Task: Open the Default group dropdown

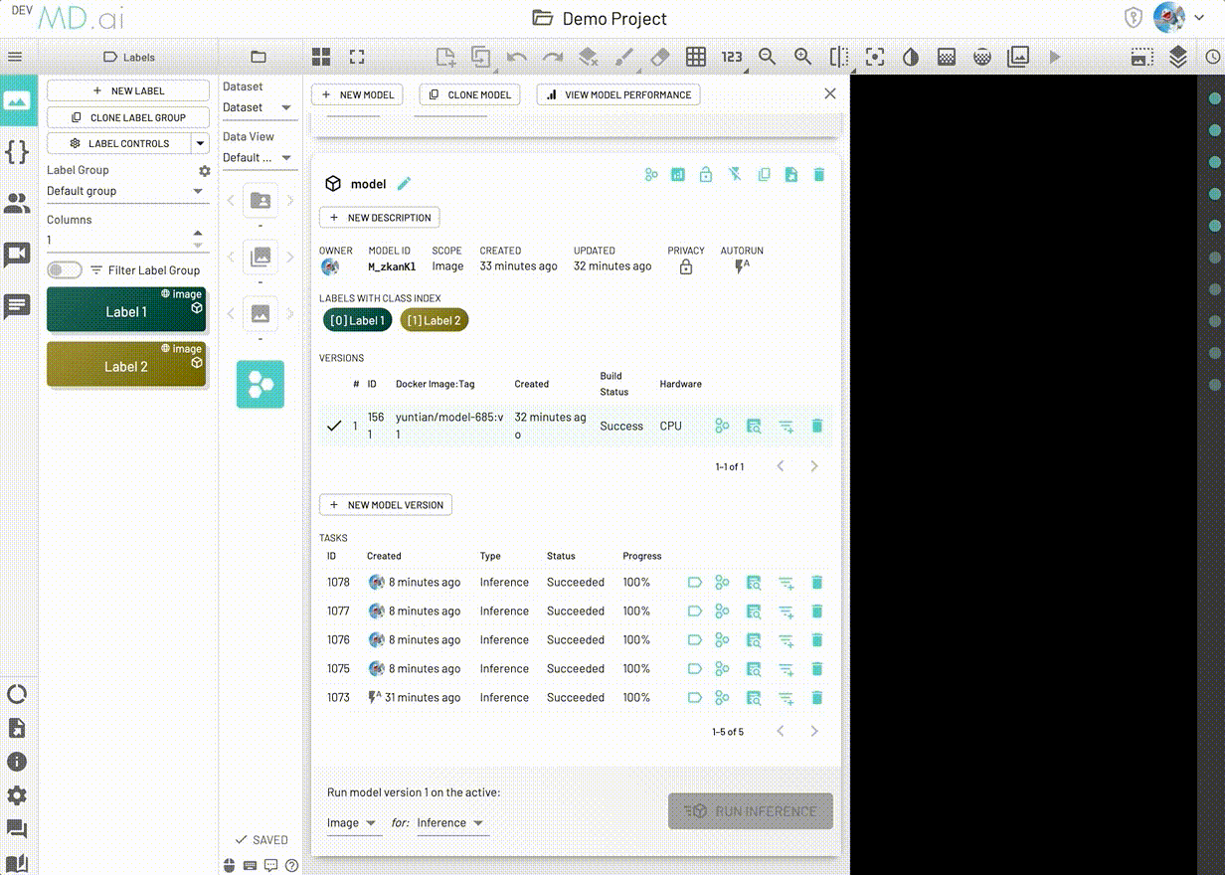Action: (x=127, y=191)
